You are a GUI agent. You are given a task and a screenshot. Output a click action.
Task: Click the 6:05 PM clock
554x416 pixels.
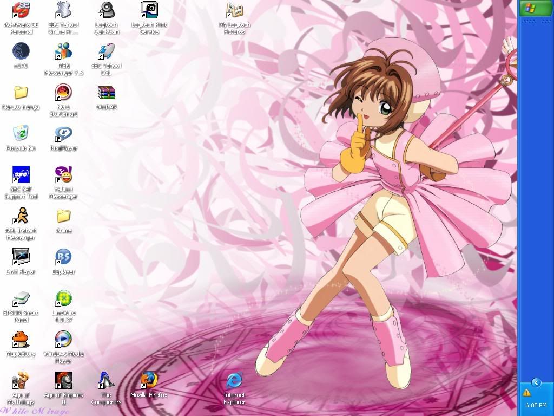click(x=536, y=405)
